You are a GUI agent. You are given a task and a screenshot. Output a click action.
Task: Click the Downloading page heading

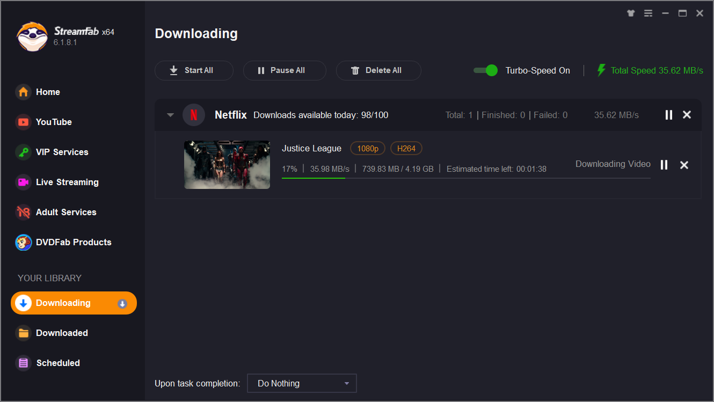click(x=196, y=33)
